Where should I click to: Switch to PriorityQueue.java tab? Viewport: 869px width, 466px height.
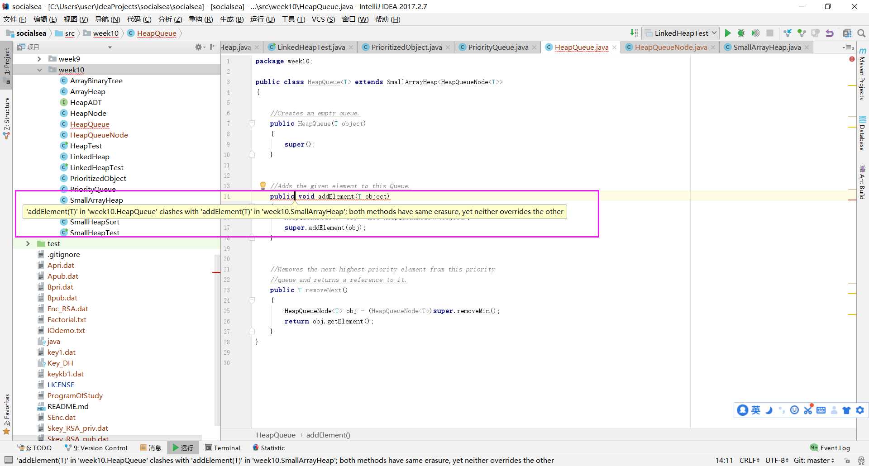(x=498, y=47)
